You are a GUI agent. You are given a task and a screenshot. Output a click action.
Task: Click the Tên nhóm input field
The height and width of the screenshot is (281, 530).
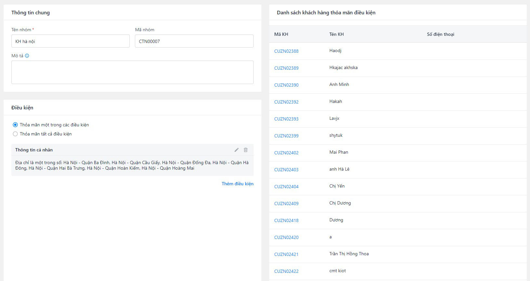(70, 41)
